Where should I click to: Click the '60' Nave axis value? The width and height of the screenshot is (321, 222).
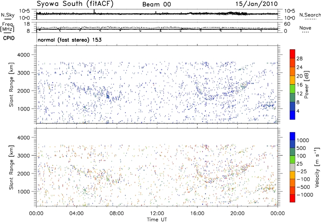coord(287,24)
